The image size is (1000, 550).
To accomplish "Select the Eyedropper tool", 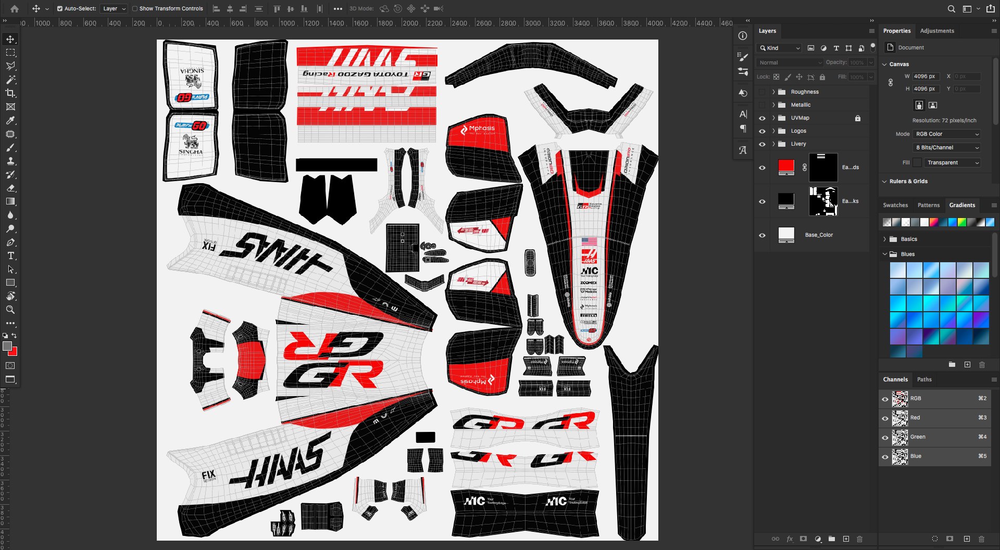I will point(10,120).
